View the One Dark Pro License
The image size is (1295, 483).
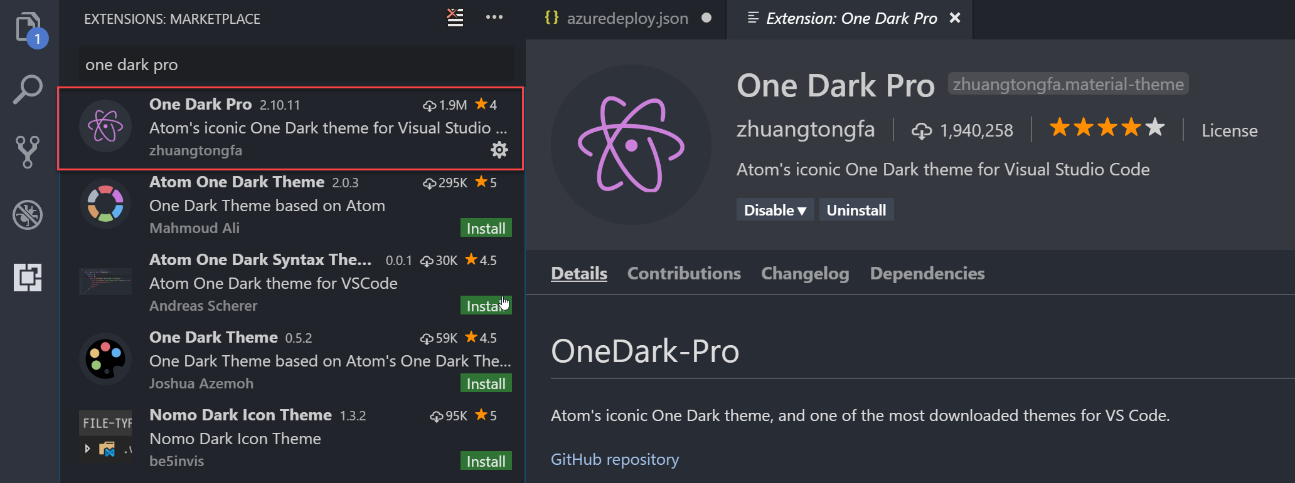(1229, 130)
